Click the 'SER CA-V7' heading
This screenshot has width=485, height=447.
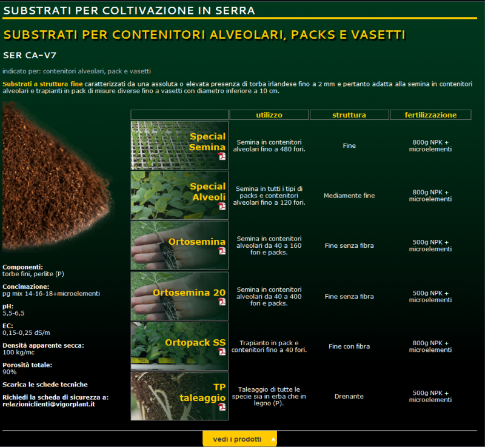click(x=30, y=55)
